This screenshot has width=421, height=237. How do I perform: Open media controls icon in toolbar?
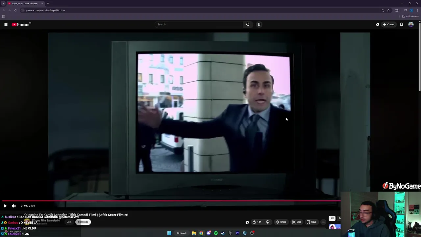tap(406, 10)
